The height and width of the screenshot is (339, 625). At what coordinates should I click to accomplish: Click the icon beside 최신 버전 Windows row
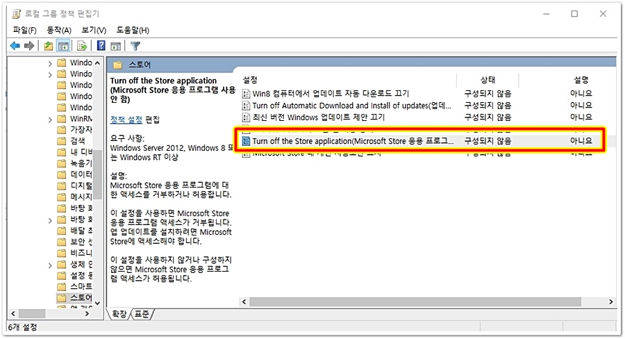coord(246,117)
